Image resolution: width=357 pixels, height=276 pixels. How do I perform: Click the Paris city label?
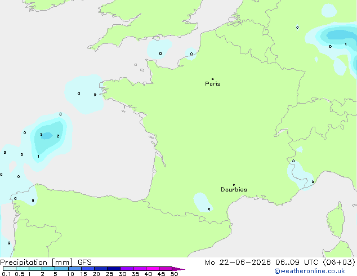213,84
